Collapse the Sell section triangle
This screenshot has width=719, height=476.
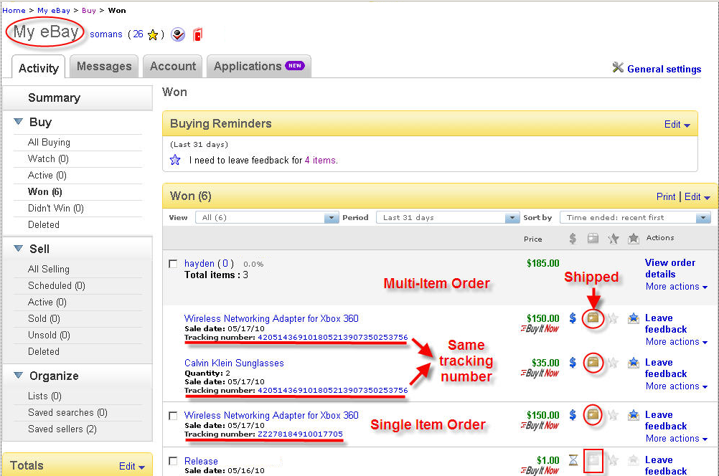(18, 248)
